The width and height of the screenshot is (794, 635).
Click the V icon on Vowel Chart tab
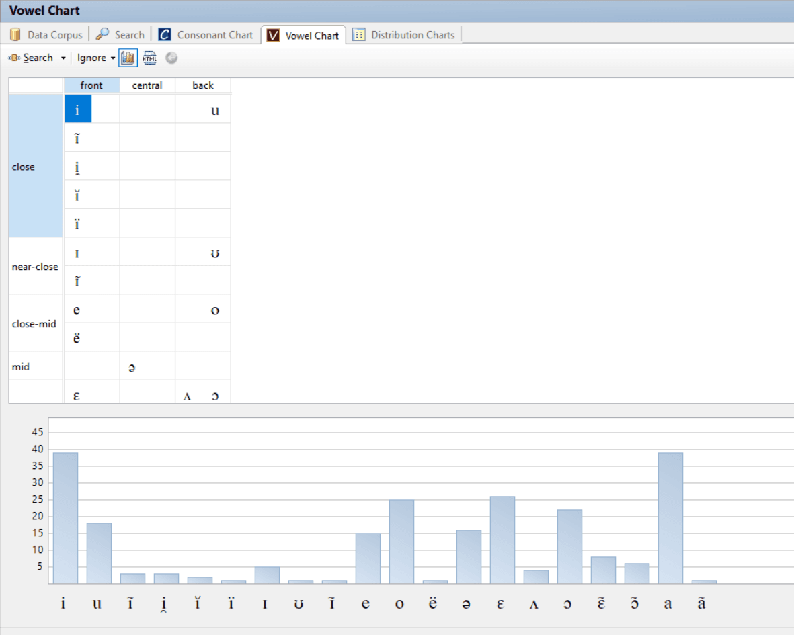tap(274, 35)
